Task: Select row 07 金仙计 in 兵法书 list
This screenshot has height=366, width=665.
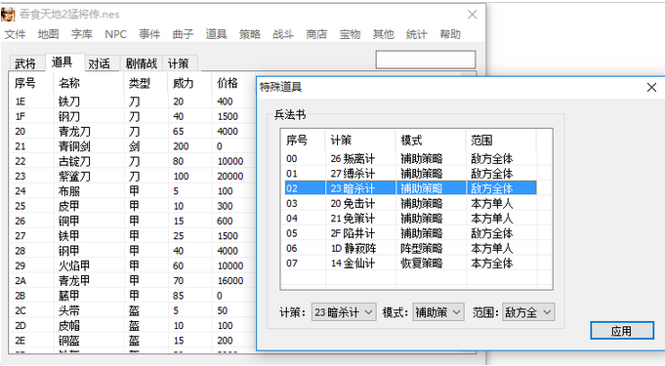Action: point(410,264)
